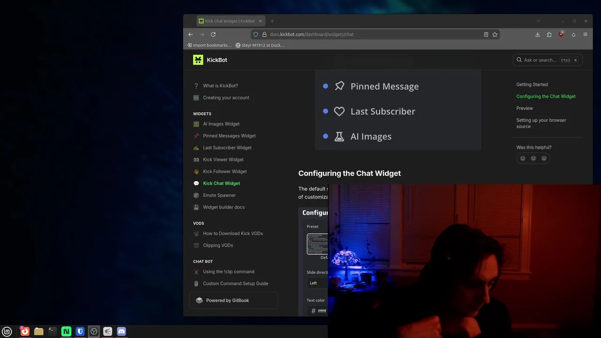
Task: Open Firefox from the taskbar
Action: (x=25, y=331)
